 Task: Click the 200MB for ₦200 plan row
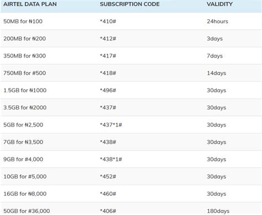131,39
